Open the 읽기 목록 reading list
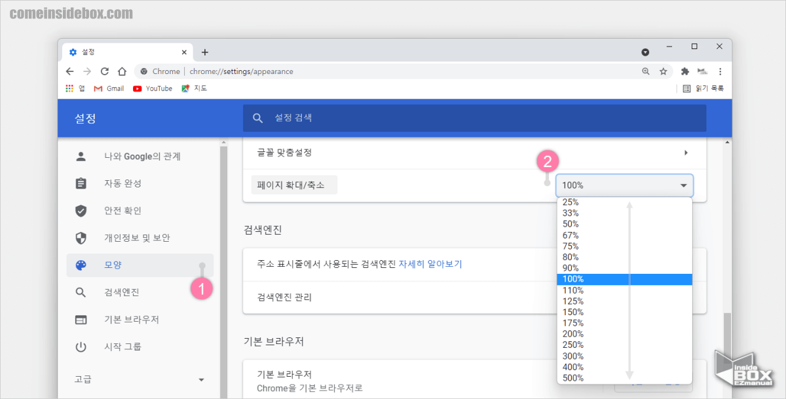Image resolution: width=786 pixels, height=399 pixels. [x=703, y=88]
